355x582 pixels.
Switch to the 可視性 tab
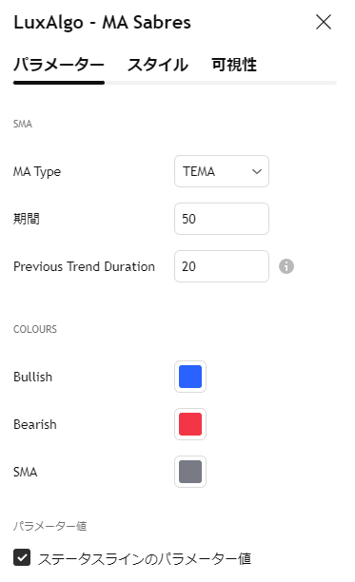(234, 65)
